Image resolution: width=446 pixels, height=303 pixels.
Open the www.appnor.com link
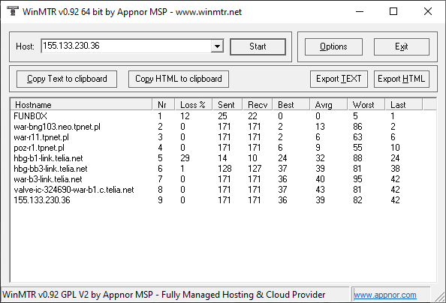click(385, 295)
